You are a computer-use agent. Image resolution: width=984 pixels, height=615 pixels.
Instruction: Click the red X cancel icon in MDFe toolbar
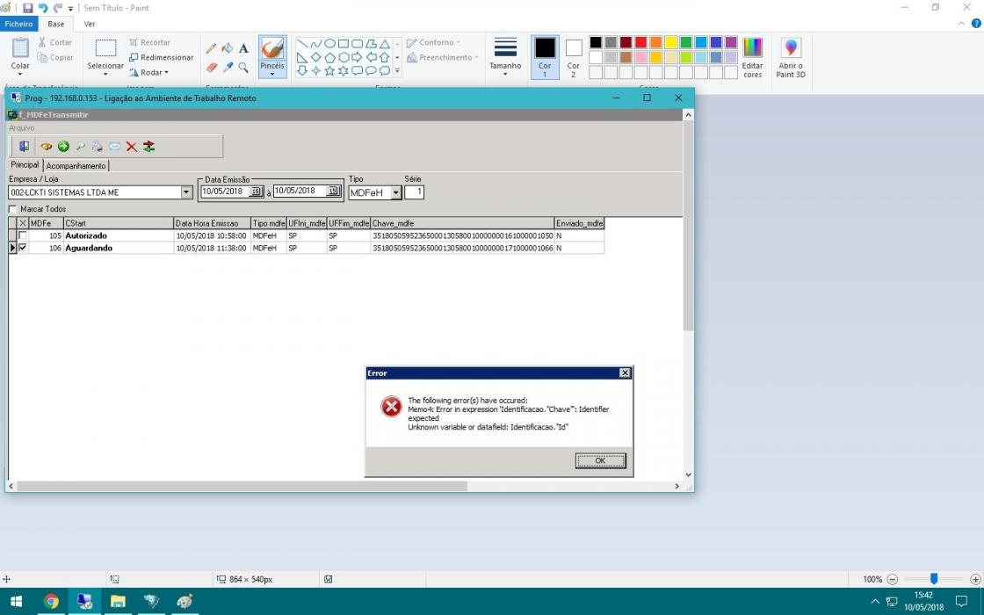[x=131, y=146]
